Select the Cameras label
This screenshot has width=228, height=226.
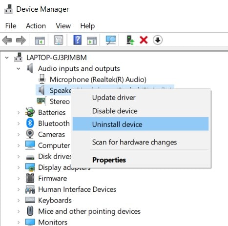tap(51, 134)
